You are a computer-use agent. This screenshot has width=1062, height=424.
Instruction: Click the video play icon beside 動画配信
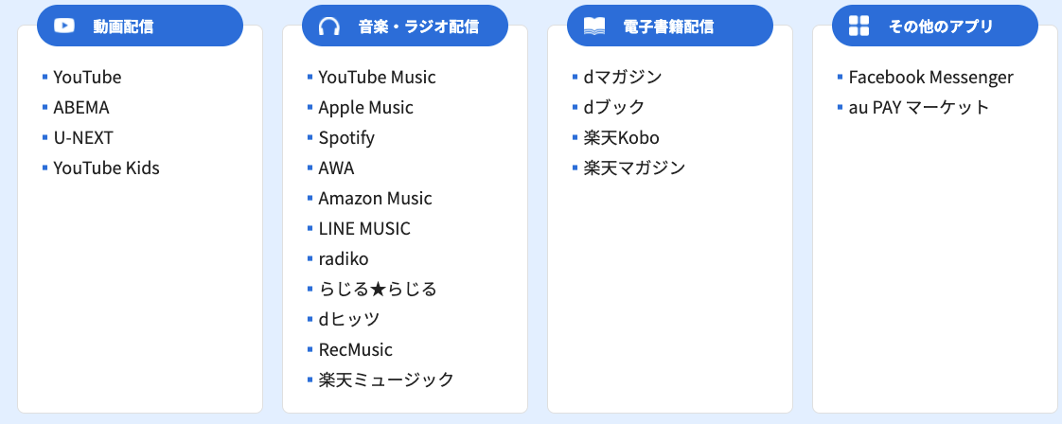(x=64, y=26)
